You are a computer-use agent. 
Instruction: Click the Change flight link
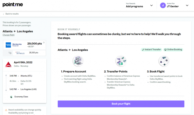tap(9, 35)
